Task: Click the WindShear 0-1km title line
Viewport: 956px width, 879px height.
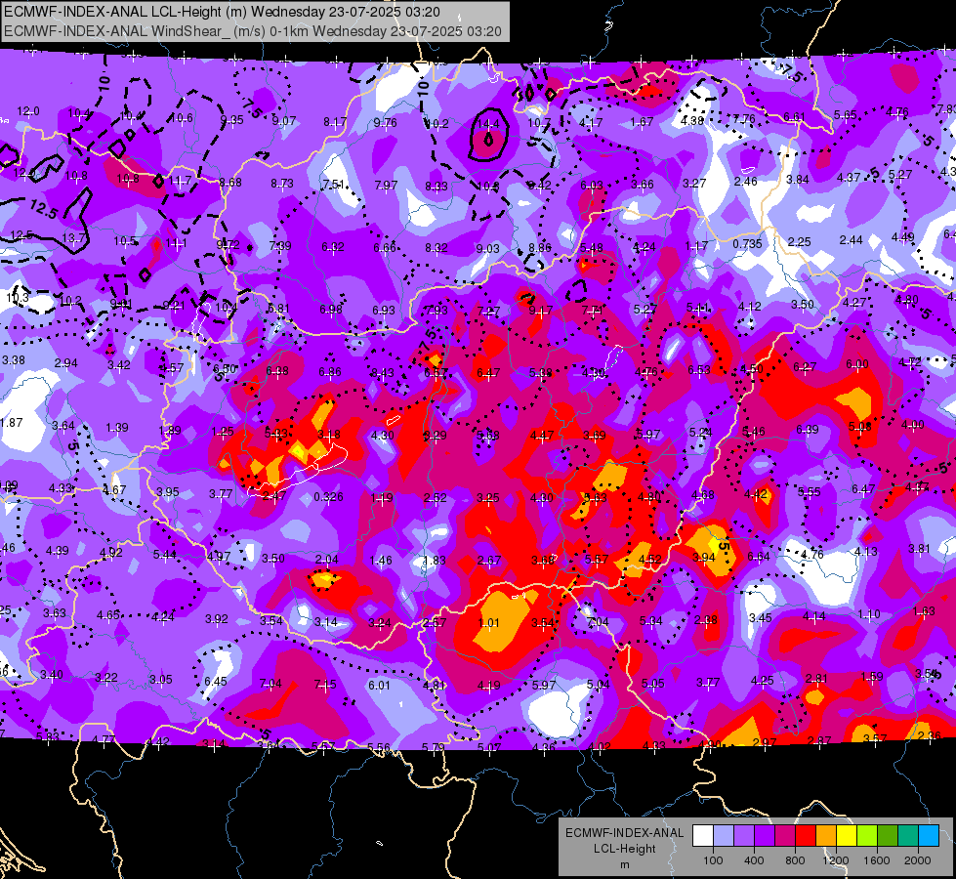Action: pos(252,31)
